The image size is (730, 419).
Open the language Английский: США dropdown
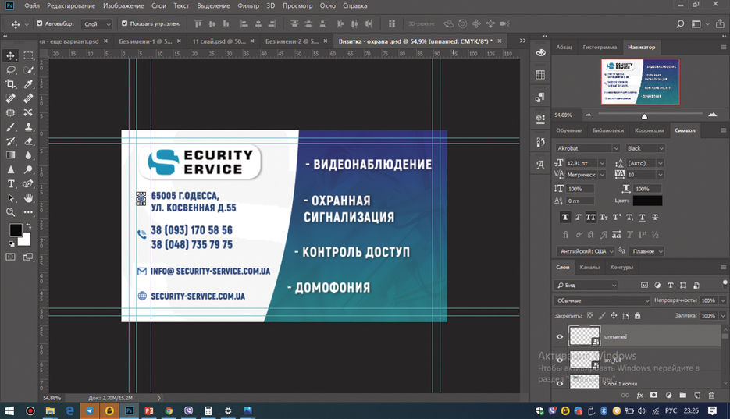(586, 251)
